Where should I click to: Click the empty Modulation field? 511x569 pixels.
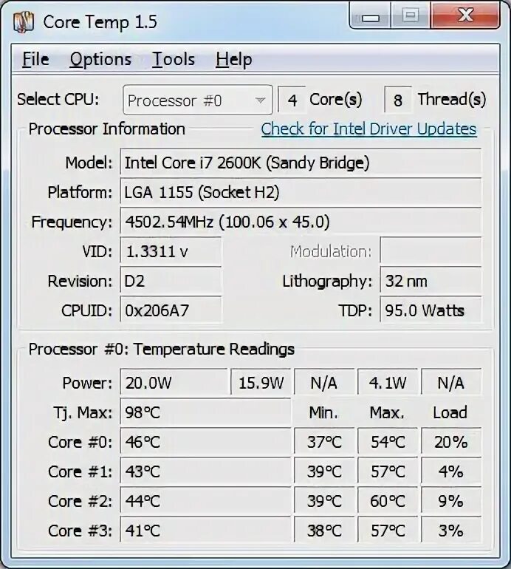click(431, 251)
